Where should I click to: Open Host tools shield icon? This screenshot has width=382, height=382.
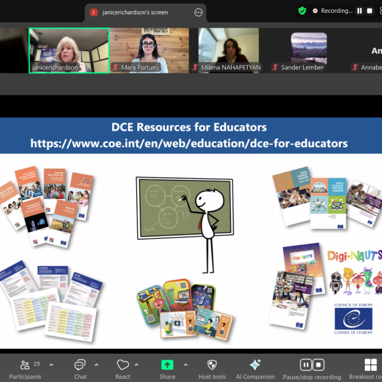pyautogui.click(x=212, y=365)
